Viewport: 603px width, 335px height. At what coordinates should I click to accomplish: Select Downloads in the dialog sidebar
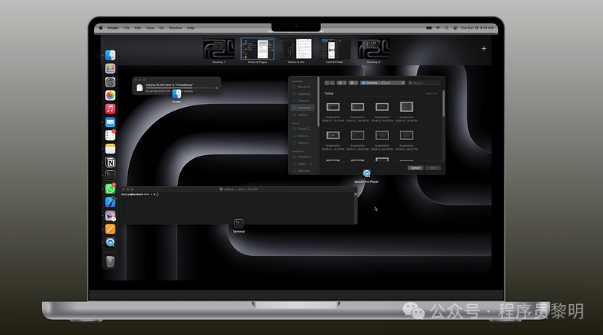[x=303, y=101]
